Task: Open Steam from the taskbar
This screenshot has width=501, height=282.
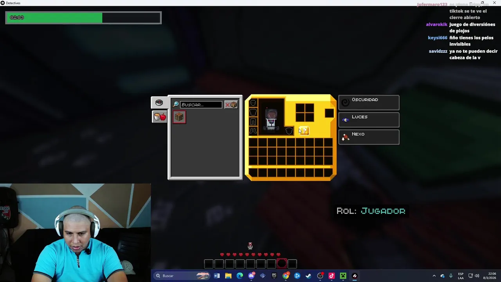Action: pyautogui.click(x=308, y=276)
